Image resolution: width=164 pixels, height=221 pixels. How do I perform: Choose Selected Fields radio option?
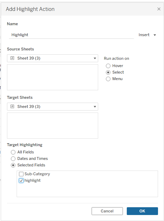(13, 165)
